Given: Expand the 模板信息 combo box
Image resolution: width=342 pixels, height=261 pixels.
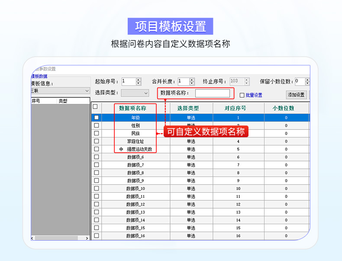Looking at the screenshot, I should (60, 90).
